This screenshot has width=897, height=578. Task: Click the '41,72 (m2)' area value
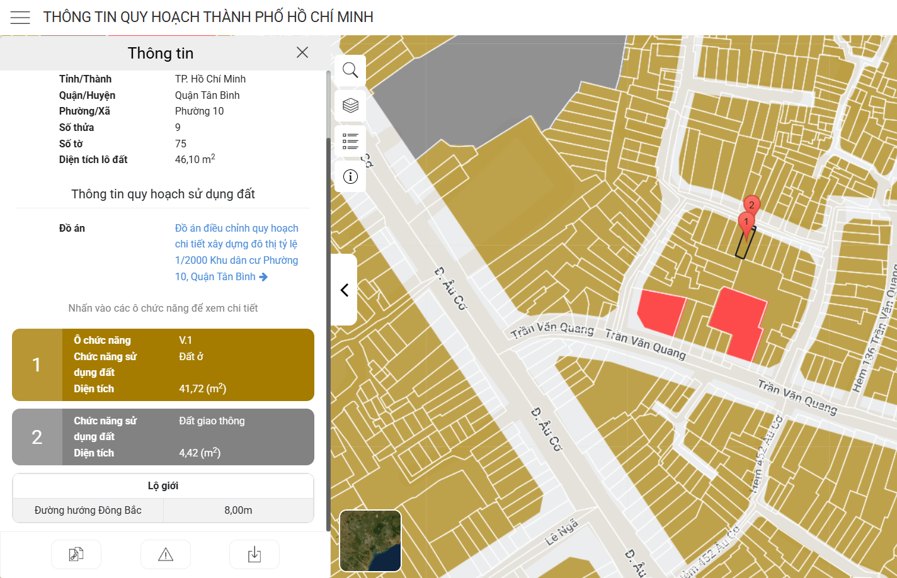tap(203, 388)
